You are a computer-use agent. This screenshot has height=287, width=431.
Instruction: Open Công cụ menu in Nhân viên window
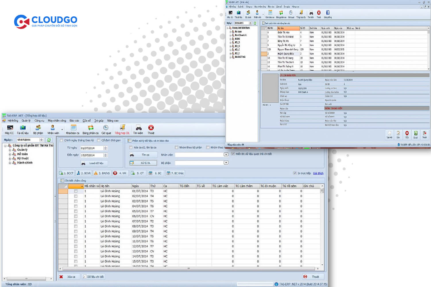249,7
